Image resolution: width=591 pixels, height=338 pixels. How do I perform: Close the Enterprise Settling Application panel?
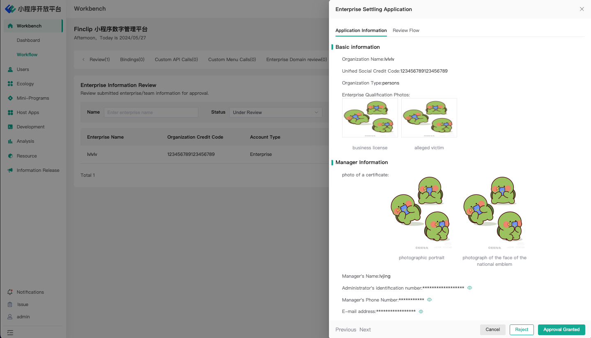point(582,9)
